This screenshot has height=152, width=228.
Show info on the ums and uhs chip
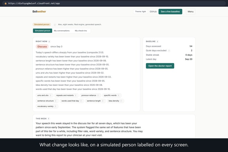[x=50, y=95]
